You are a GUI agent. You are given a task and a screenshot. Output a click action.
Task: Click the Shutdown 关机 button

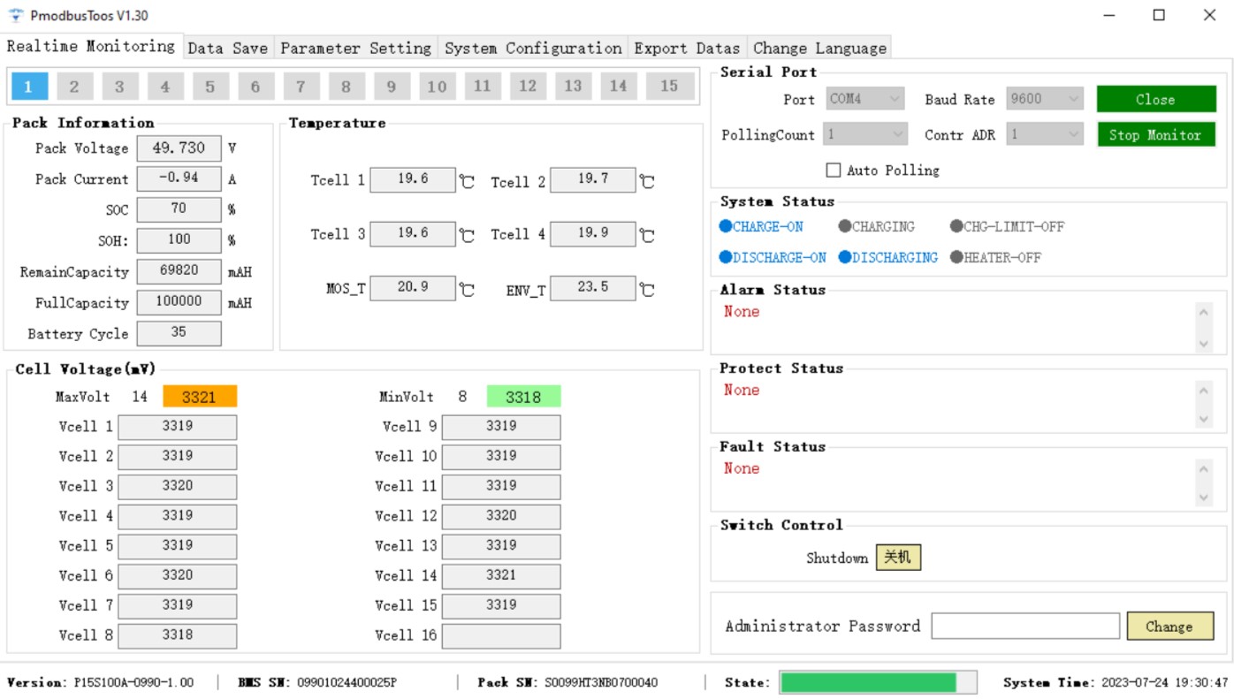coord(898,558)
